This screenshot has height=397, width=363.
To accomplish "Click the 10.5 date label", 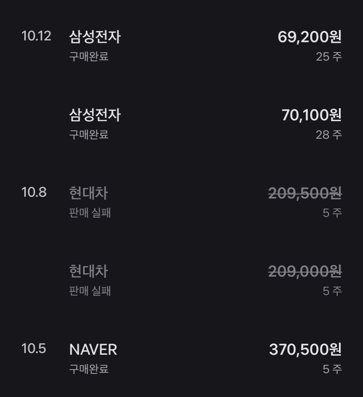I will coord(33,349).
